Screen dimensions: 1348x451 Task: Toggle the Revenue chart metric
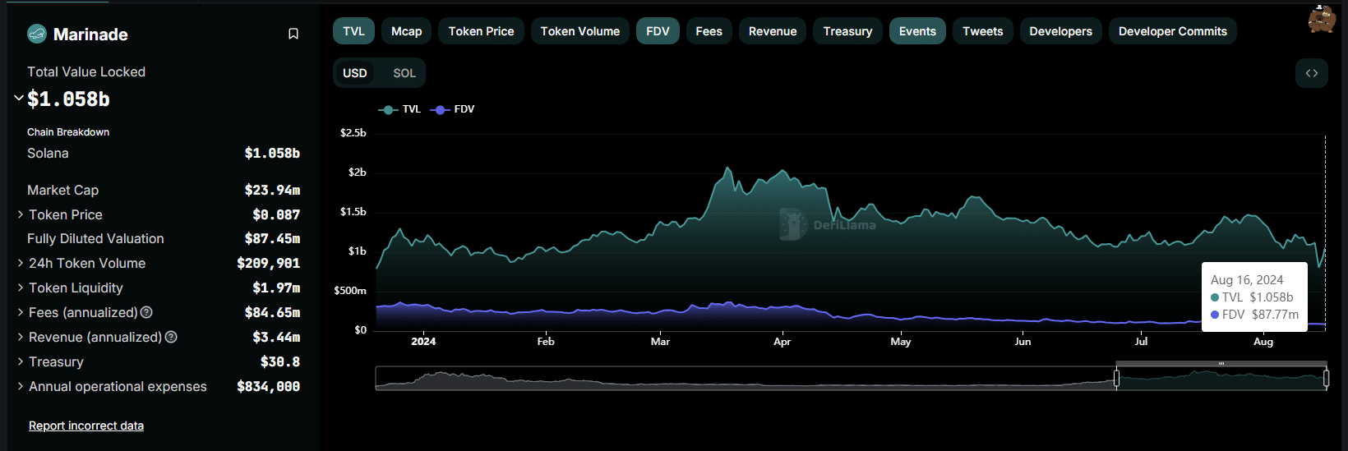point(773,31)
